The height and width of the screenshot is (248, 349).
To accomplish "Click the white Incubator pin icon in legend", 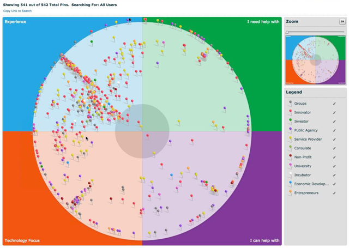I will [x=291, y=175].
